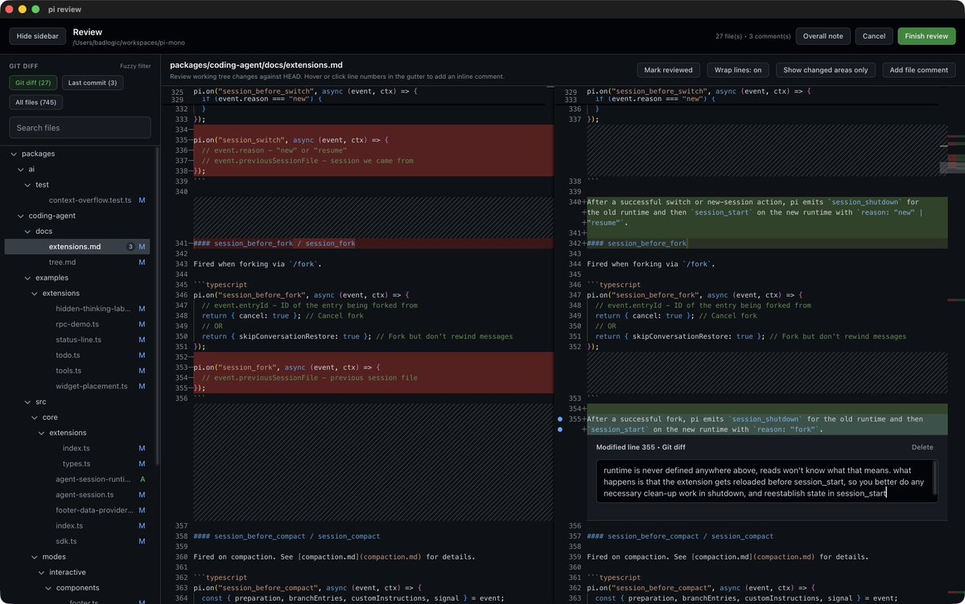Image resolution: width=965 pixels, height=604 pixels.
Task: Select extensions.md in file tree
Action: coord(77,247)
